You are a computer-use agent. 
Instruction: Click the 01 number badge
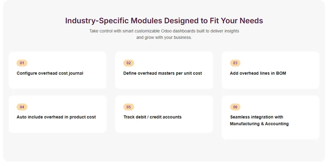(22, 63)
